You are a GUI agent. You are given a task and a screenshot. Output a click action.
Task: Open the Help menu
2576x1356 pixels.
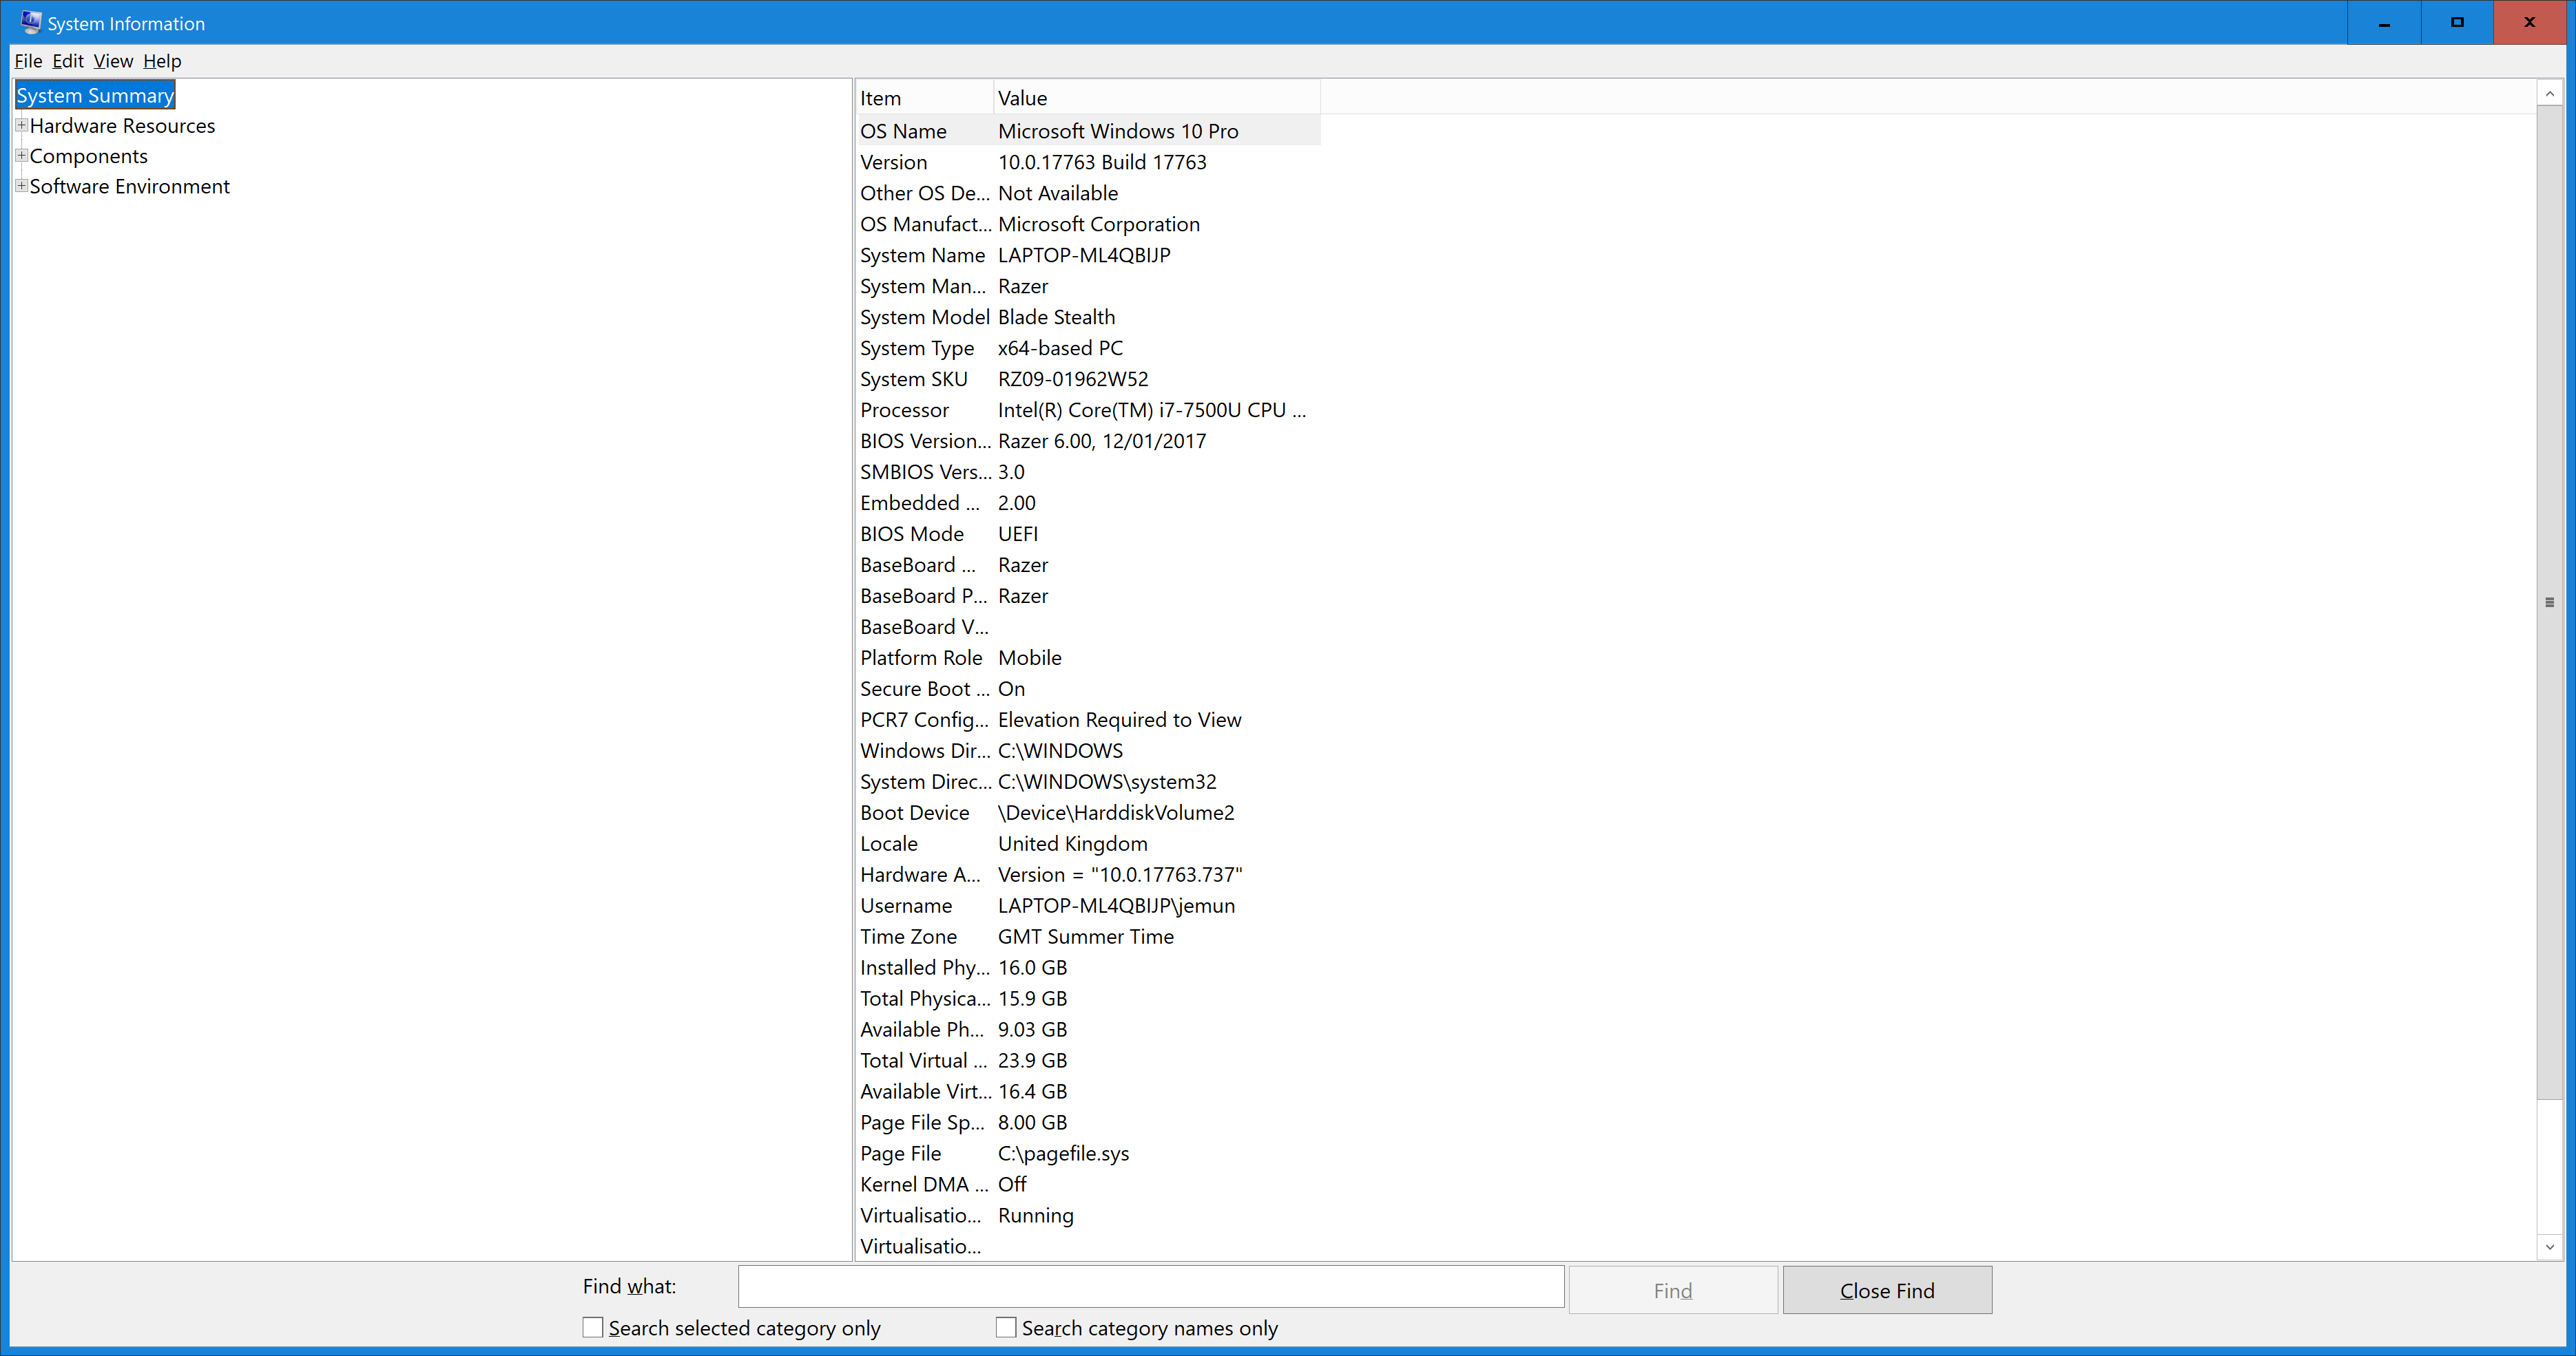162,61
